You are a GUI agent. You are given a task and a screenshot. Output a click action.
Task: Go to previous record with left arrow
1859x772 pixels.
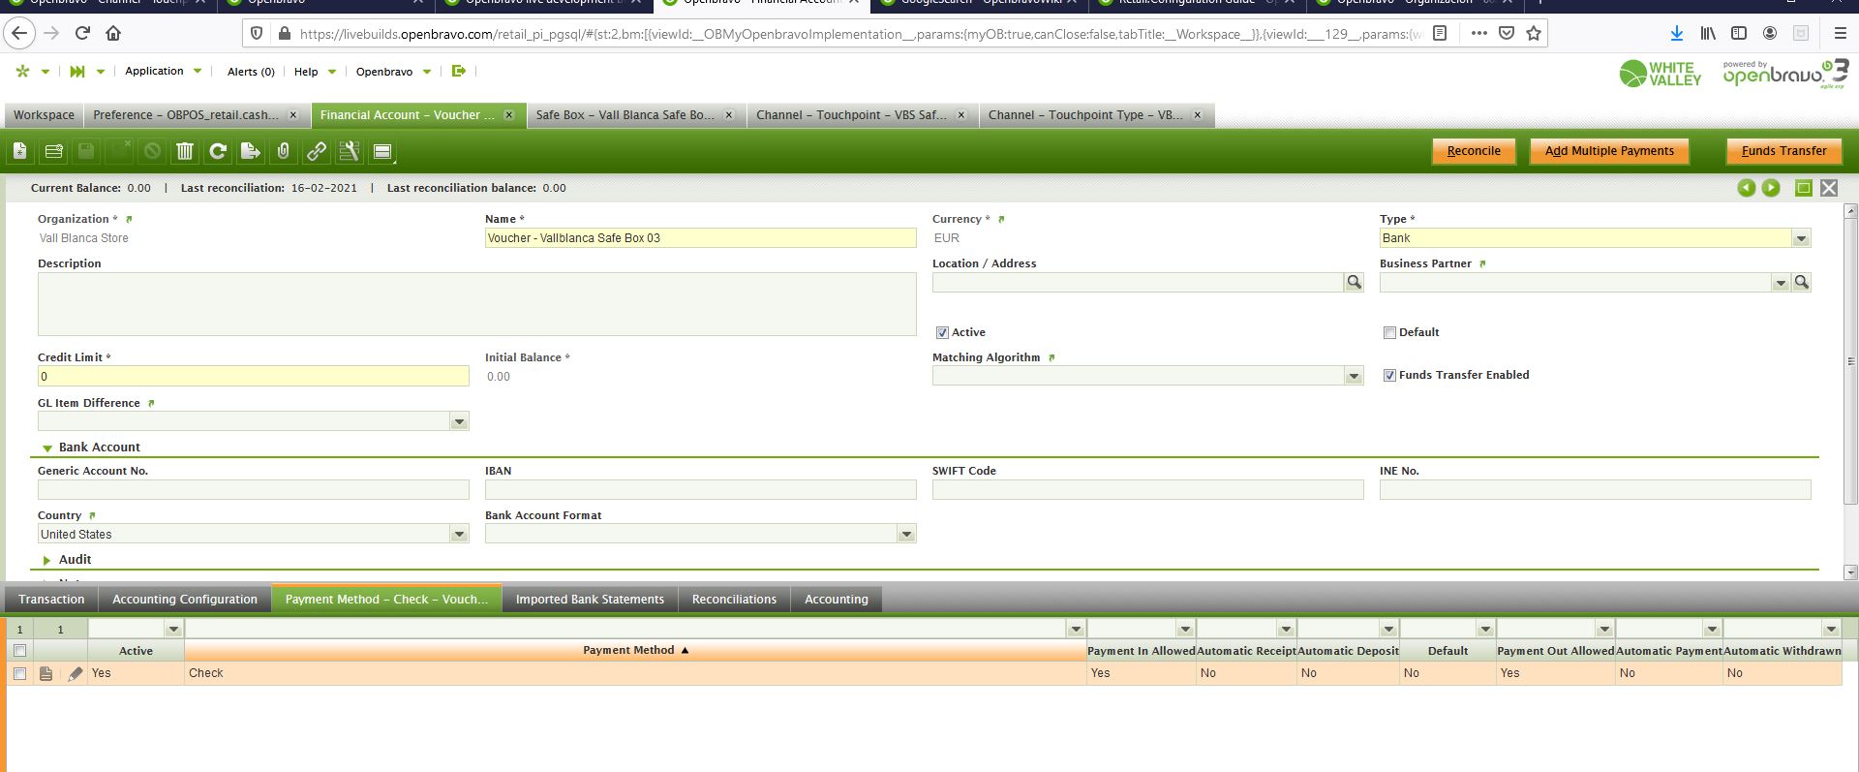click(1746, 188)
